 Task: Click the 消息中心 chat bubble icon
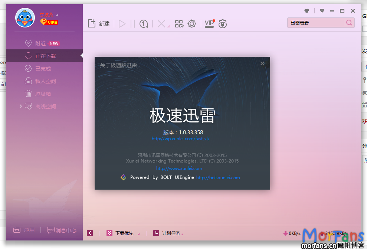51,230
